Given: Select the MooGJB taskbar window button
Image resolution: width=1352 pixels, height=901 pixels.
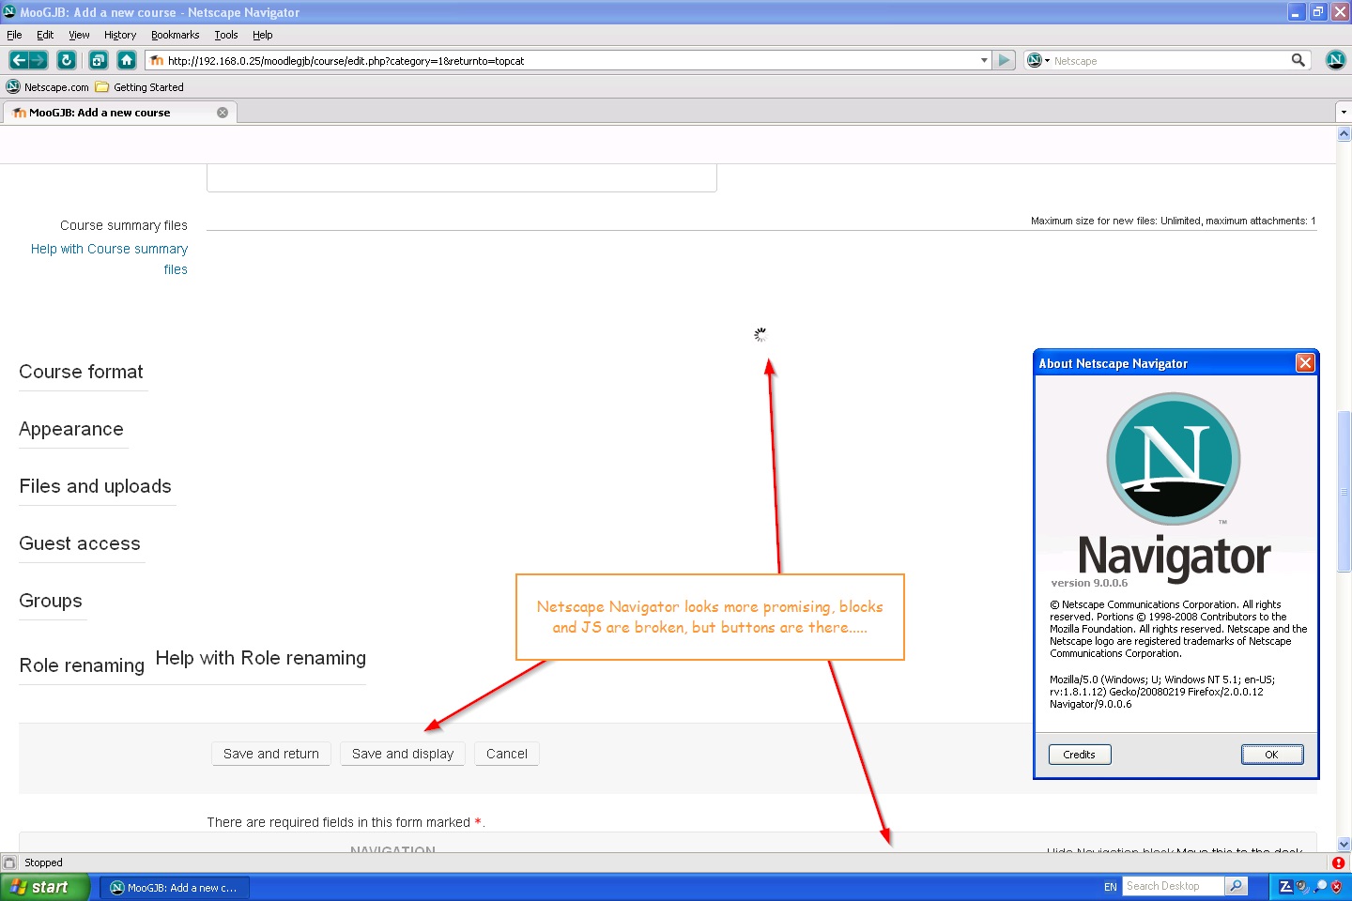Looking at the screenshot, I should [175, 887].
